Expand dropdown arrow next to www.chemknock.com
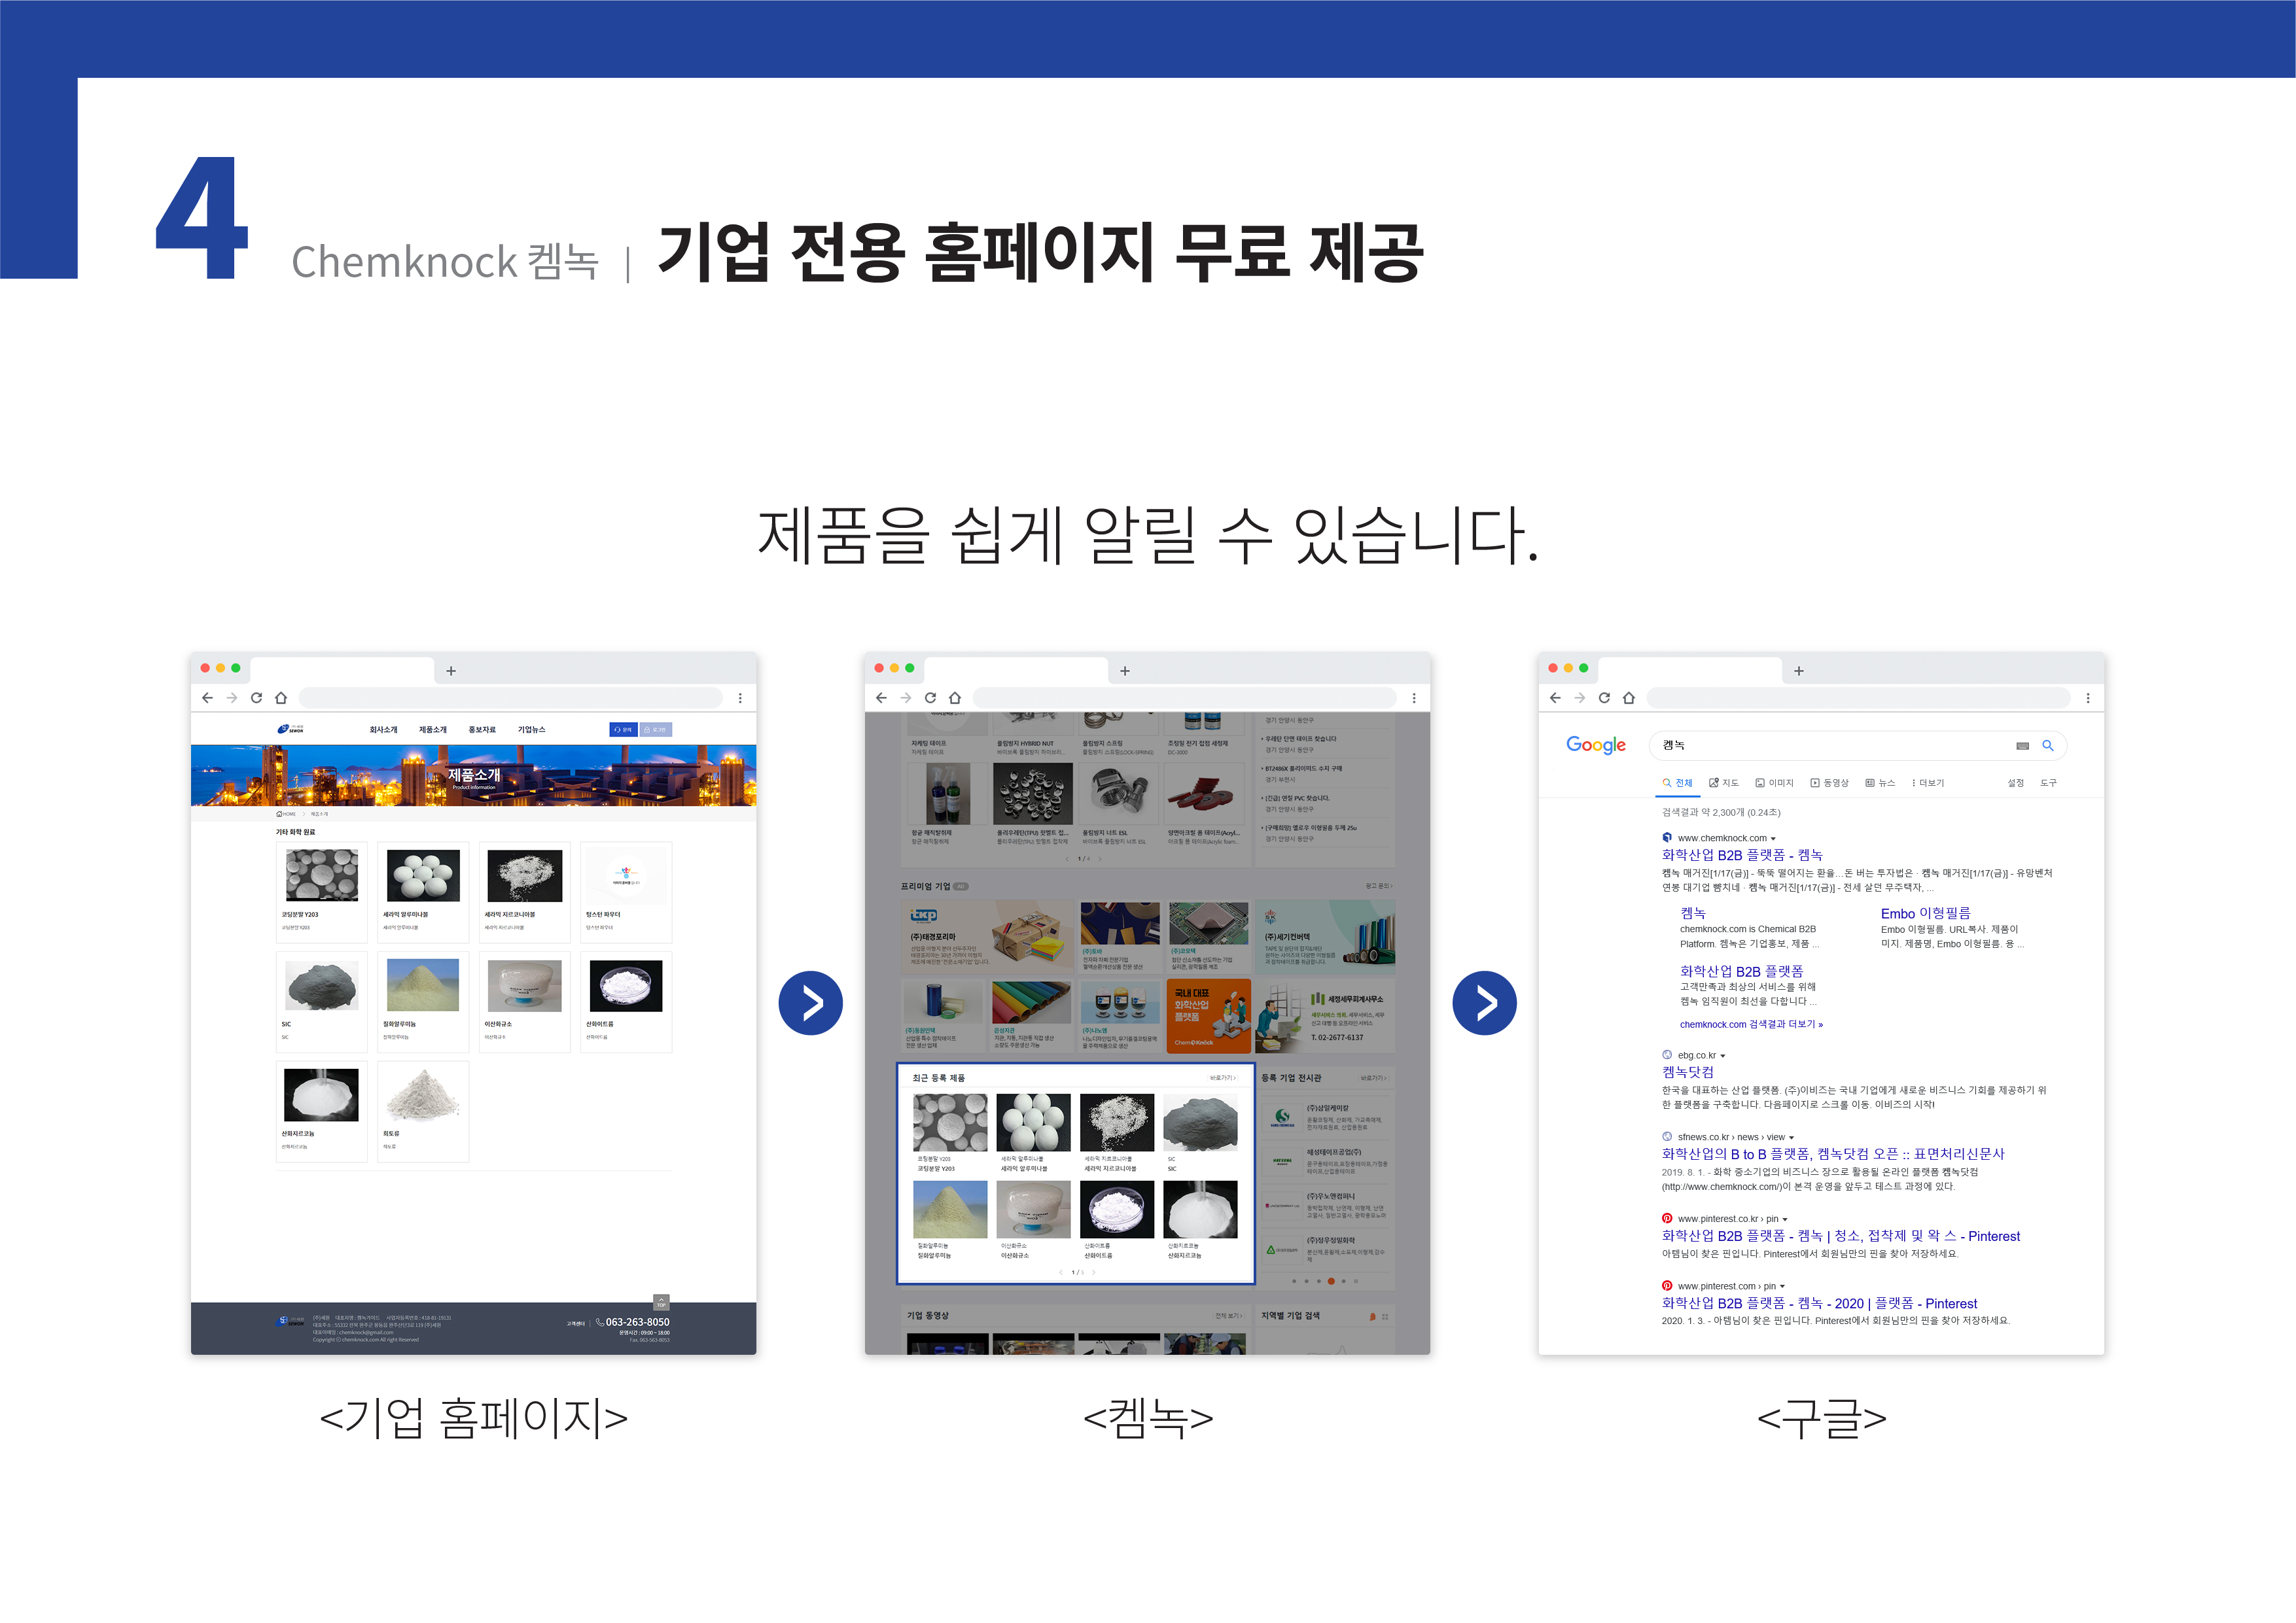Viewport: 2296px width, 1623px height. [1774, 839]
